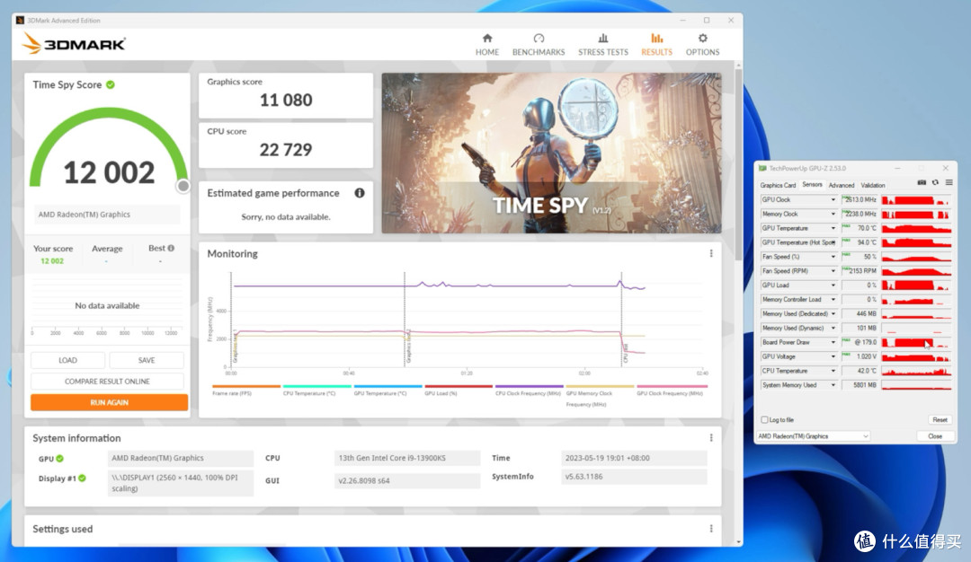Expand the GPU Clock sensor dropdown
The height and width of the screenshot is (562, 971).
point(833,199)
